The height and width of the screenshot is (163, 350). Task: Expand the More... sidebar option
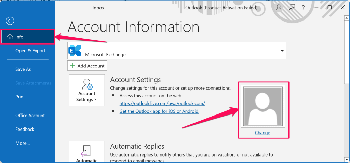[23, 143]
